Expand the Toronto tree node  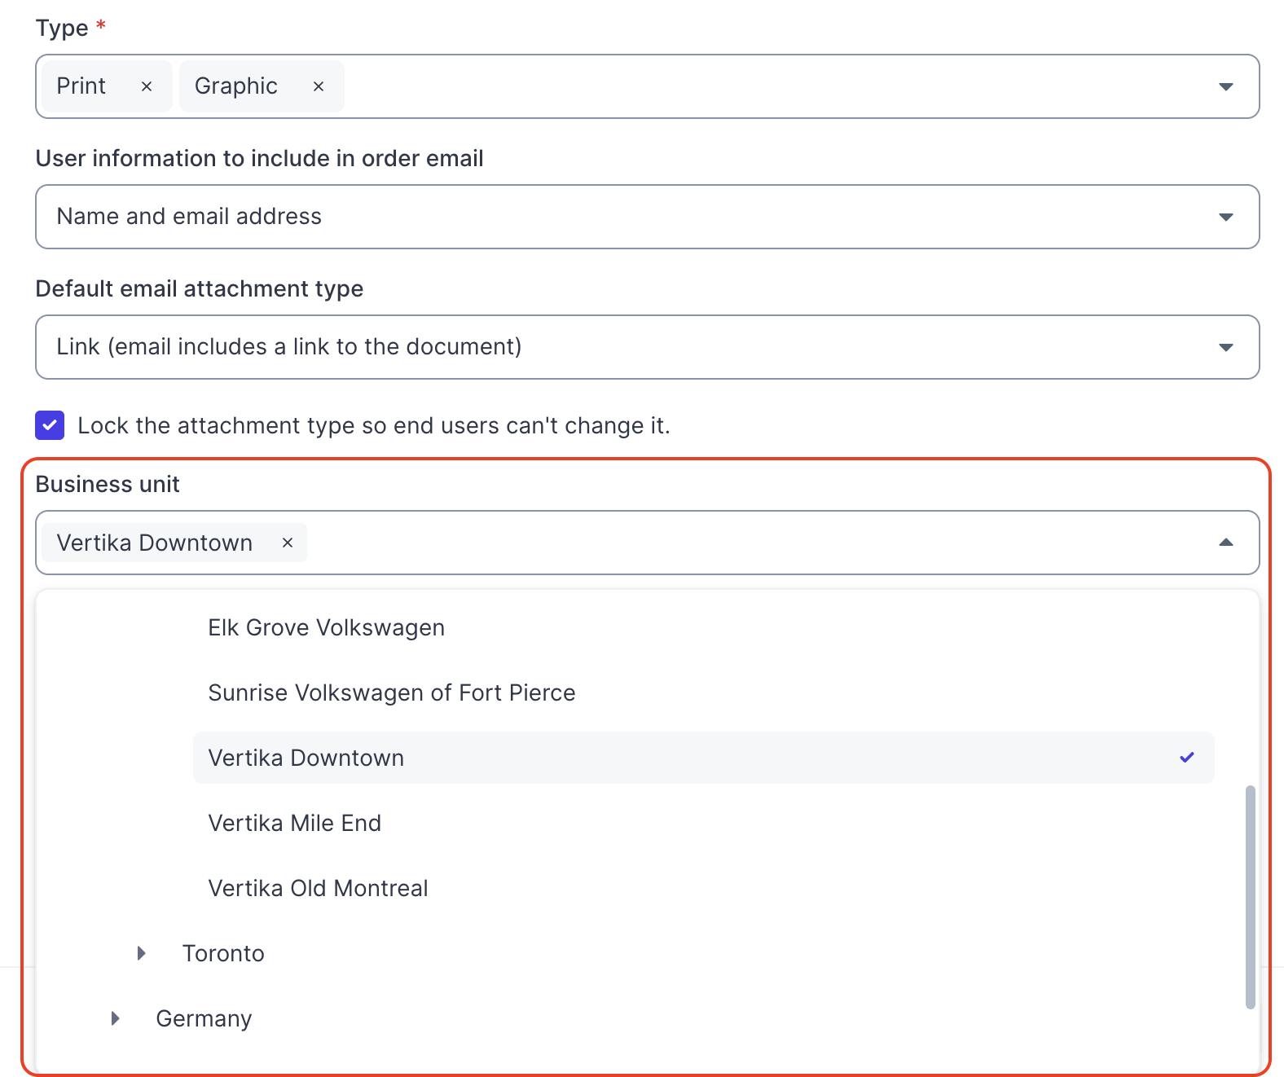pos(142,953)
